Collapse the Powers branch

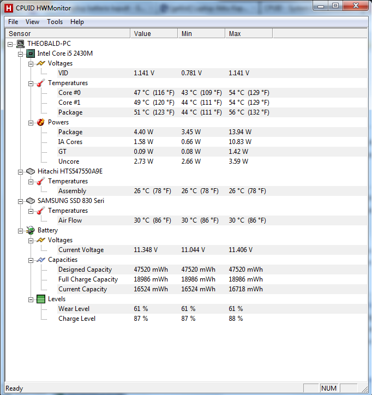pyautogui.click(x=31, y=123)
